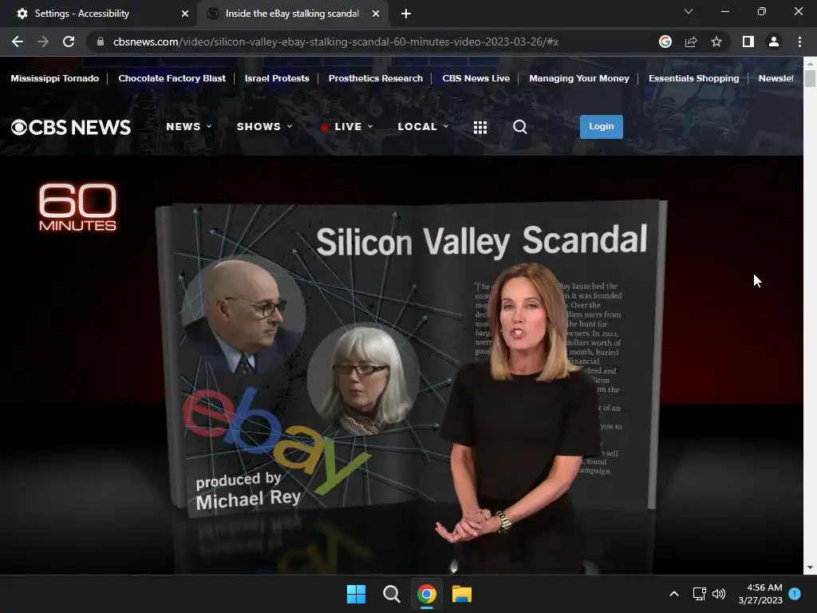This screenshot has height=613, width=817.
Task: Open the Israel Protests link
Action: point(277,78)
